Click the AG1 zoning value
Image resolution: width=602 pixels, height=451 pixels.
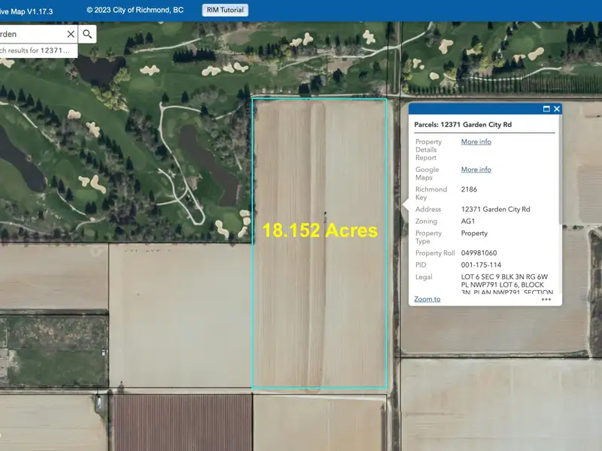(x=468, y=222)
